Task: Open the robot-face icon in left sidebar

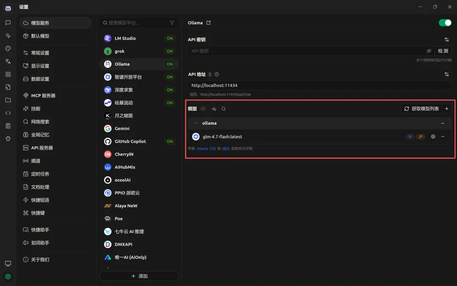Action: pos(8,139)
